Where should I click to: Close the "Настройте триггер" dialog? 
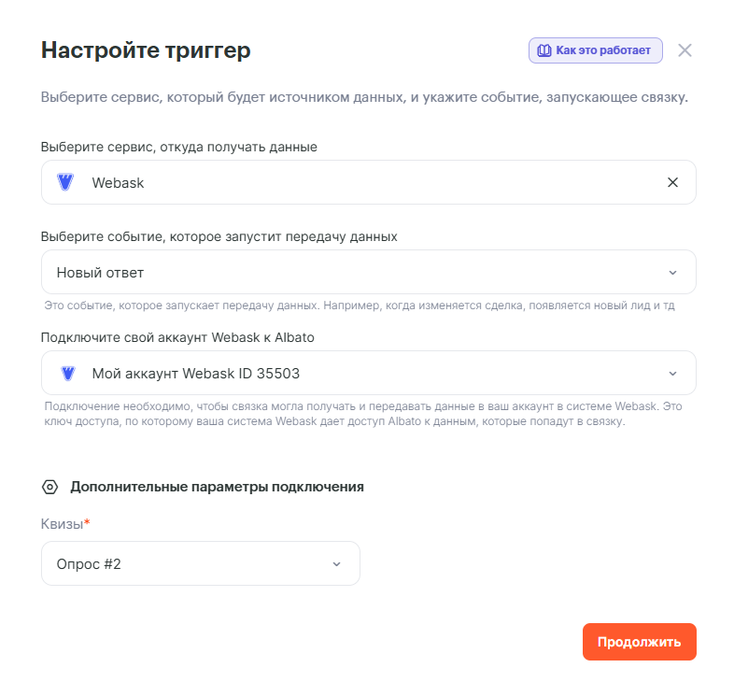point(685,50)
